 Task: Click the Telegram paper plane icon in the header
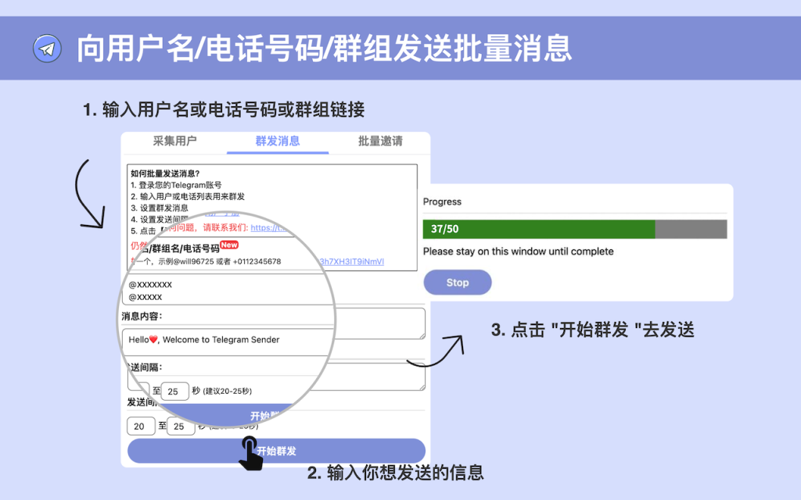pos(47,48)
